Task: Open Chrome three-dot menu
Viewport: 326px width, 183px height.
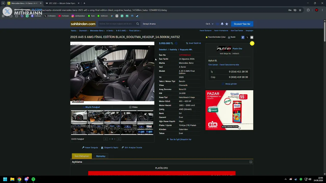Action: 322,10
